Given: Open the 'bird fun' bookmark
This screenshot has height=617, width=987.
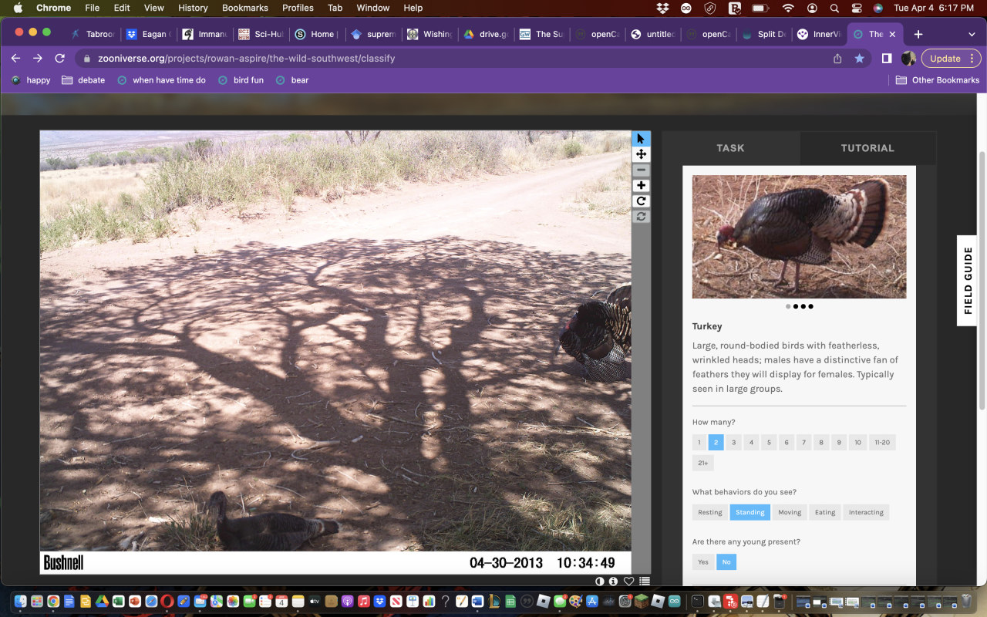Looking at the screenshot, I should pyautogui.click(x=241, y=80).
